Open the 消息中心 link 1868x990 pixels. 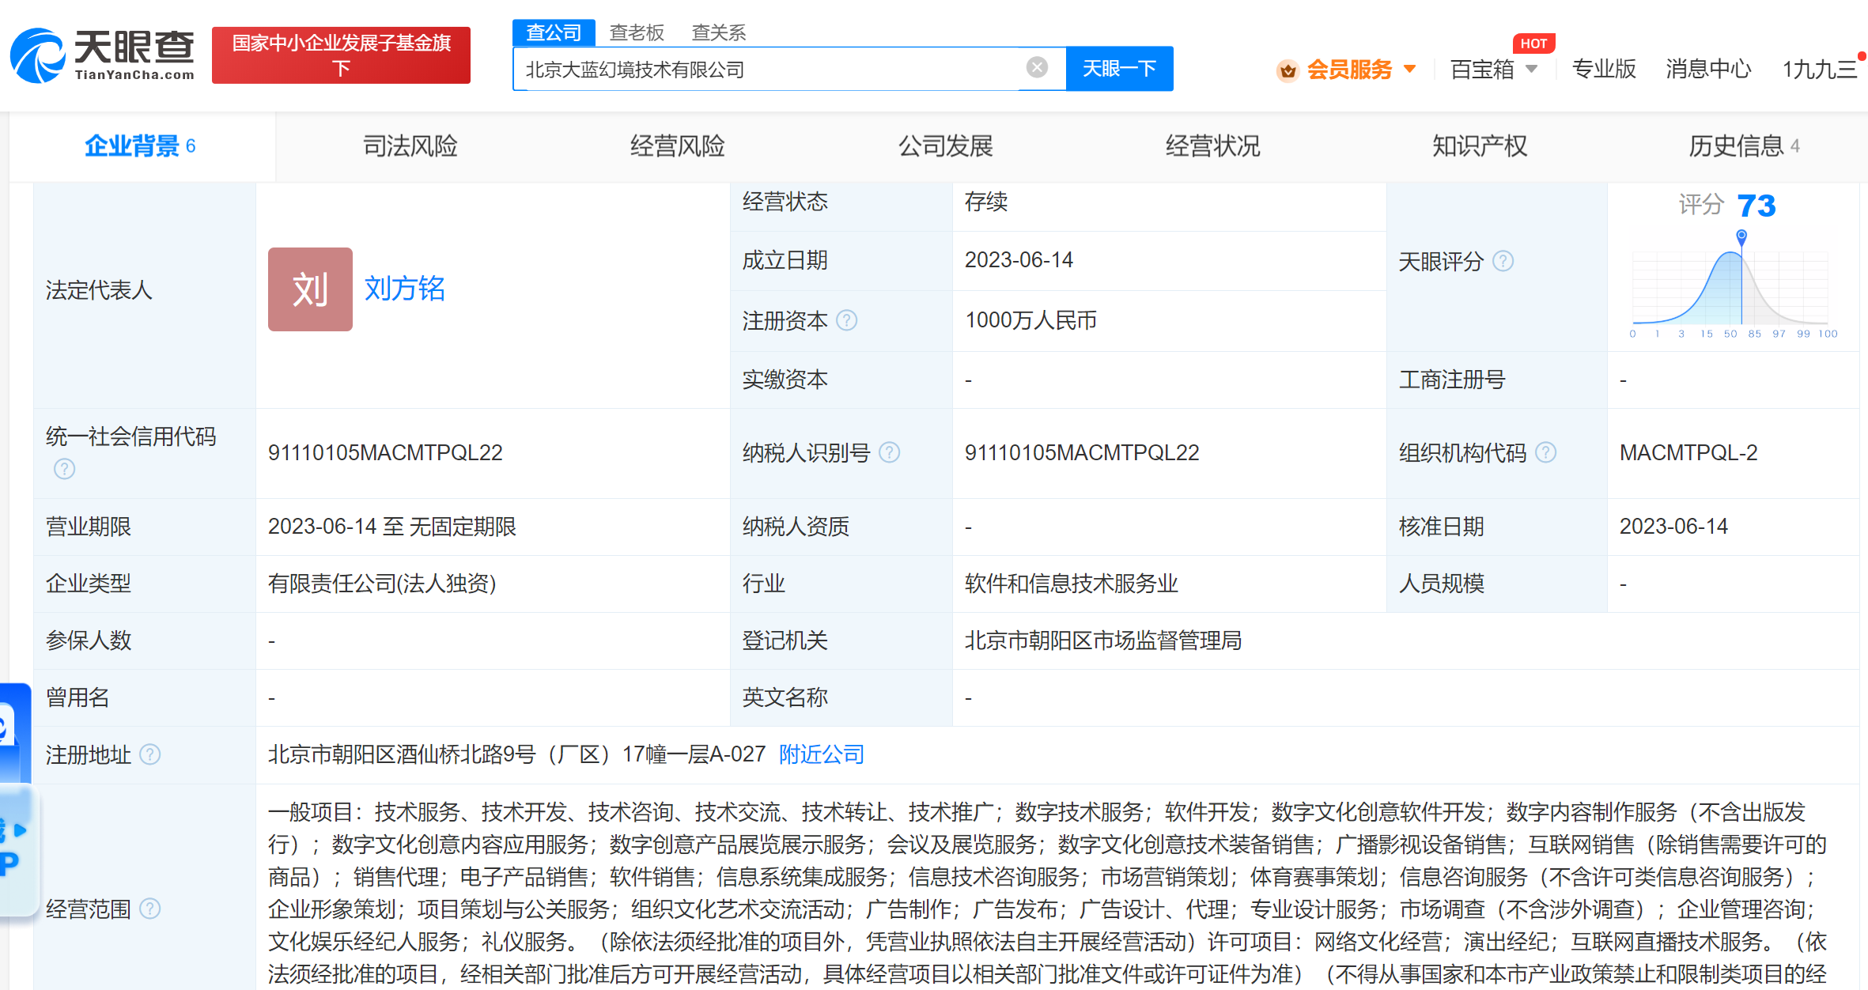point(1708,70)
